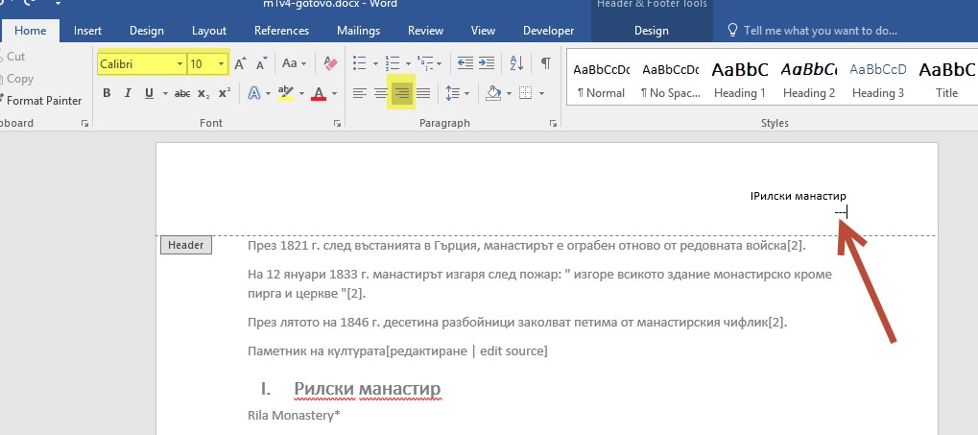Open the Change Case (Aa) dropdown

292,64
